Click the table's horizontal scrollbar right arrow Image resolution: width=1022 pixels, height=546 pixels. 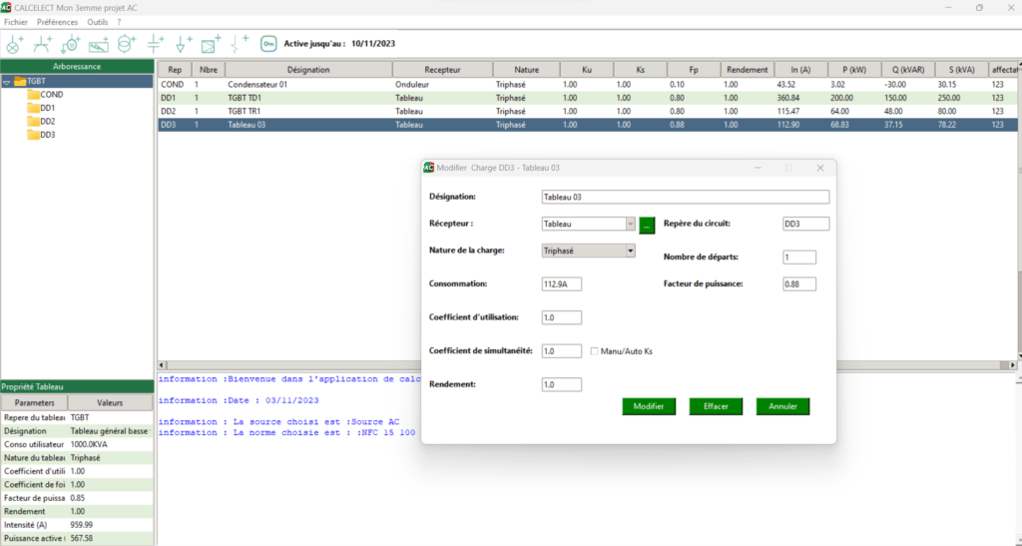(1012, 365)
